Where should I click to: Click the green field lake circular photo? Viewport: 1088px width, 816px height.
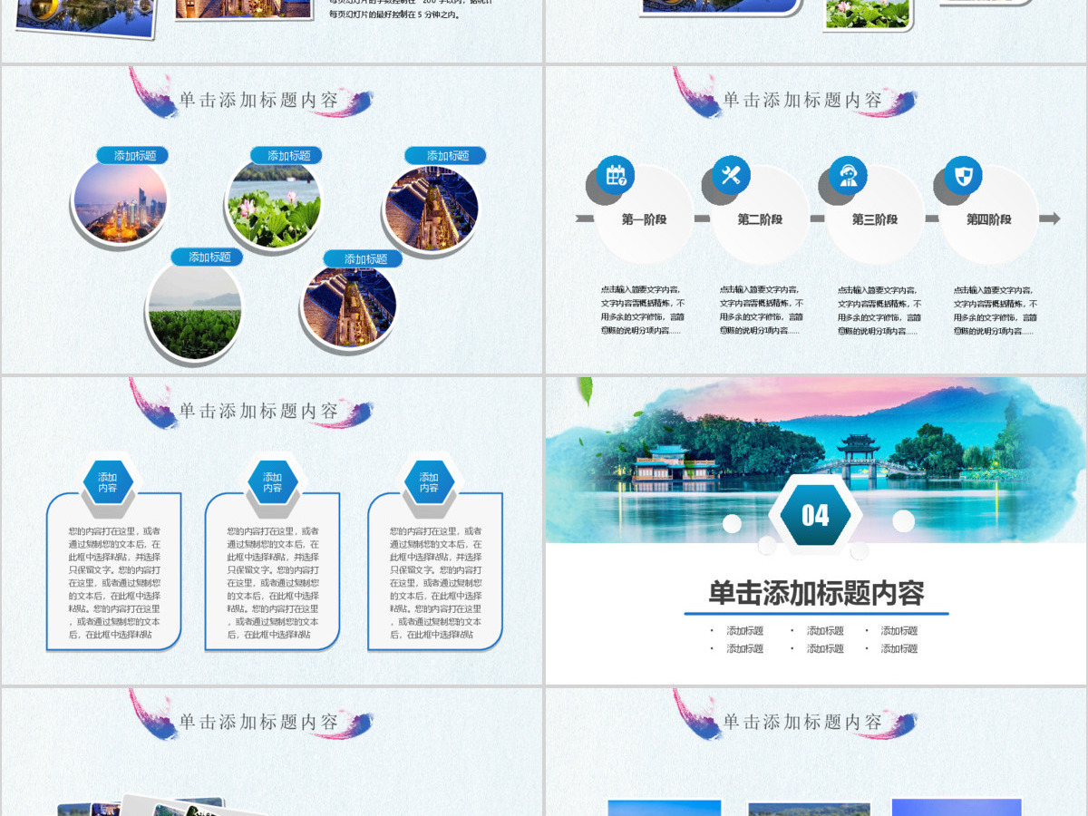pyautogui.click(x=194, y=310)
